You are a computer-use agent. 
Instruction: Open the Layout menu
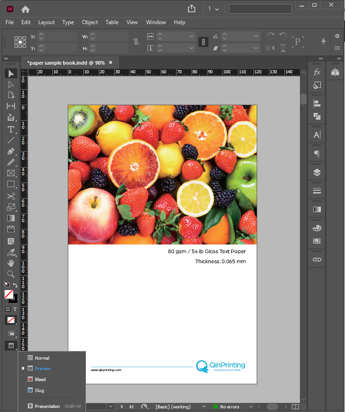coord(46,22)
